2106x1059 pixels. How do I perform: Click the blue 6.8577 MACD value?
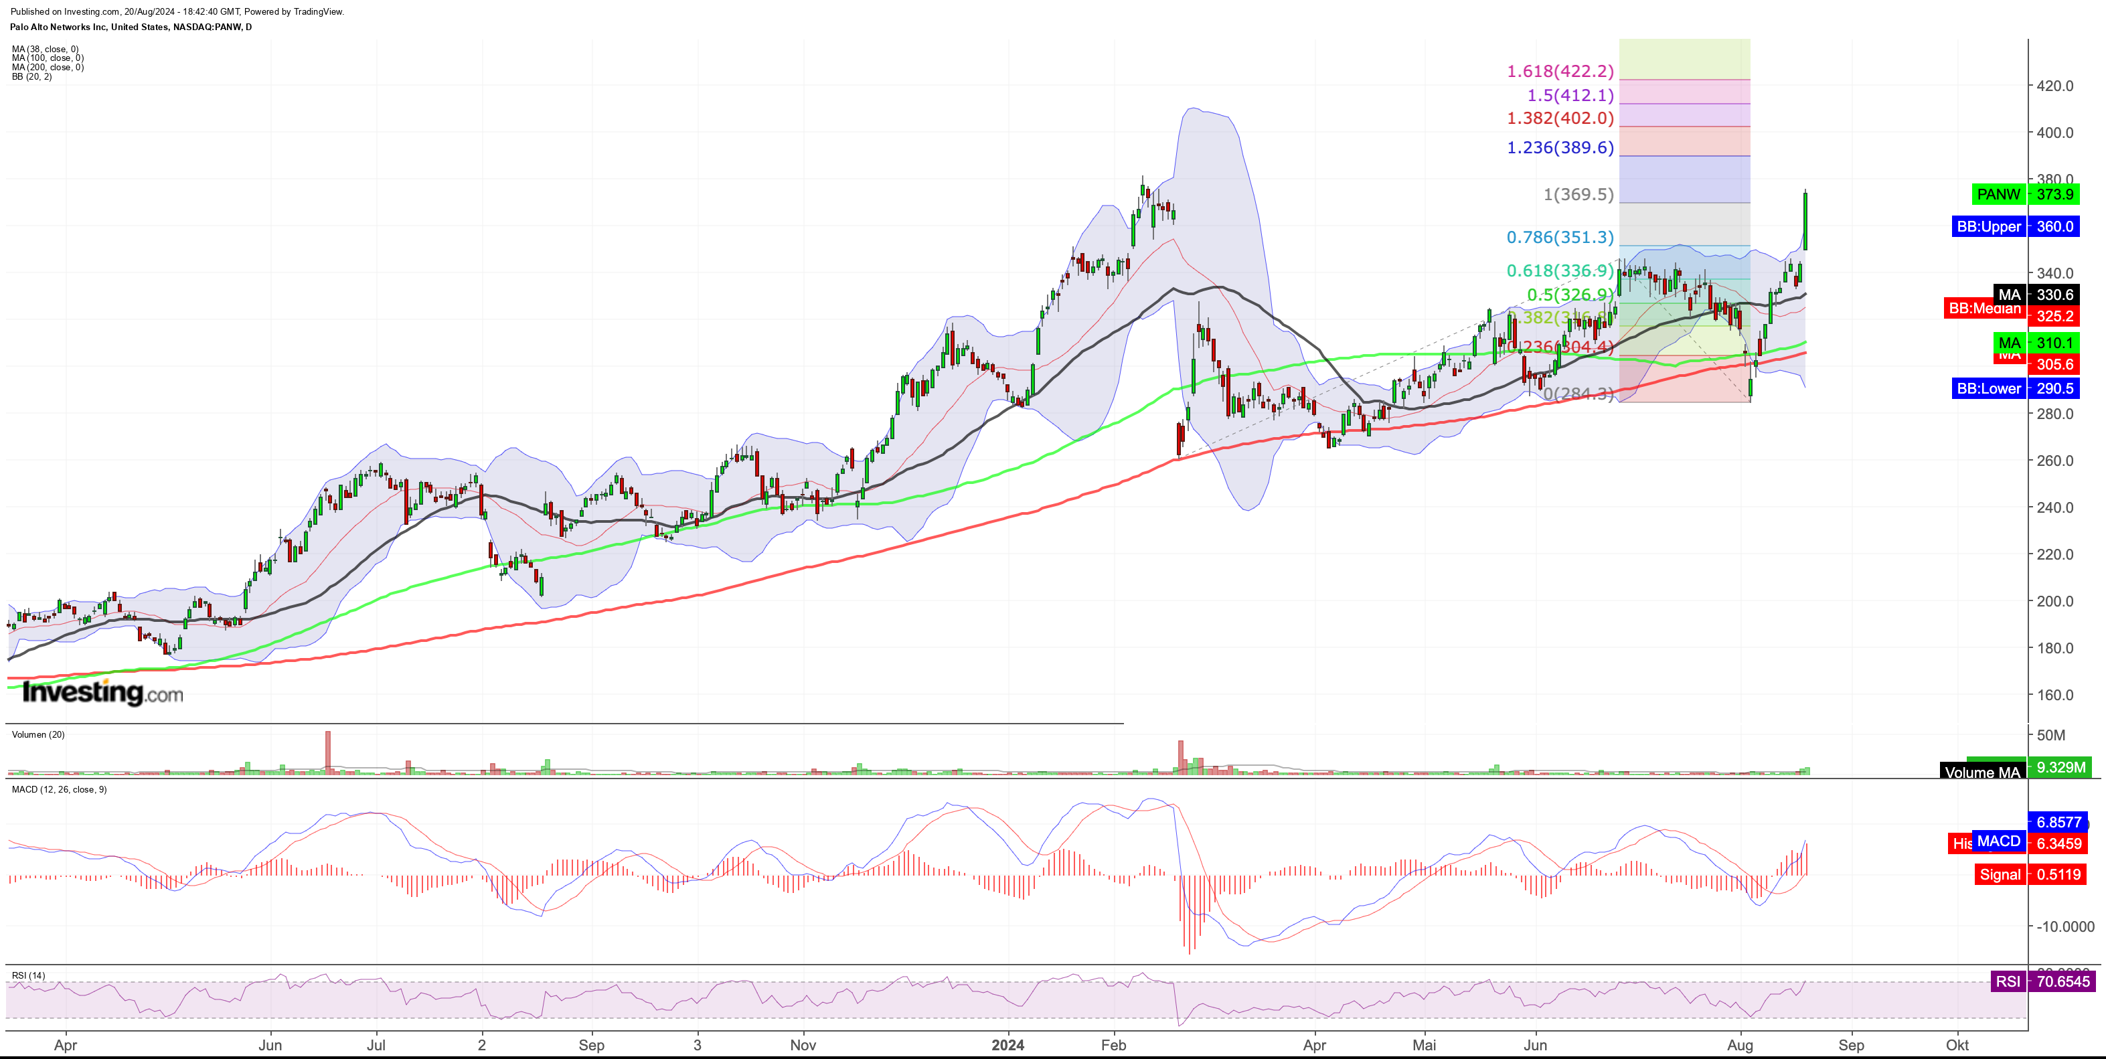click(2058, 822)
